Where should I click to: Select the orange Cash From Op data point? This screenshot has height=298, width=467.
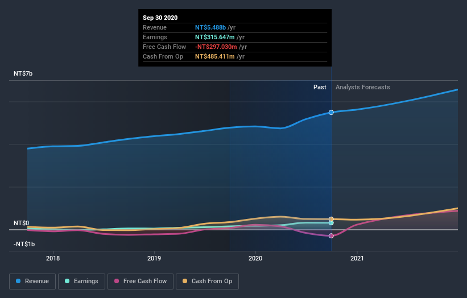pyautogui.click(x=331, y=219)
